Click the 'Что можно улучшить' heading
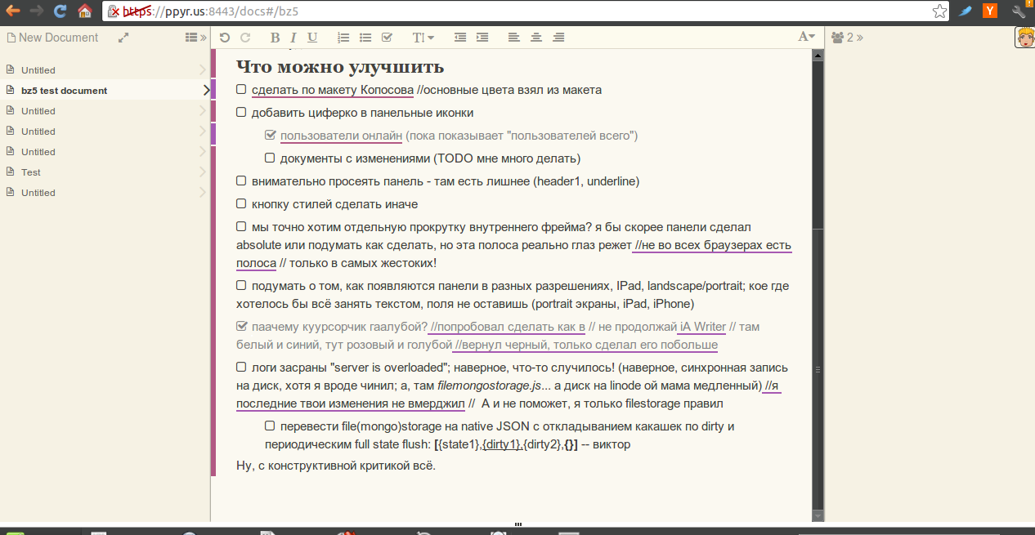This screenshot has width=1035, height=535. [340, 66]
